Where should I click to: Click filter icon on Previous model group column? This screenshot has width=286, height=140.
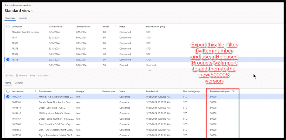[x=233, y=91]
